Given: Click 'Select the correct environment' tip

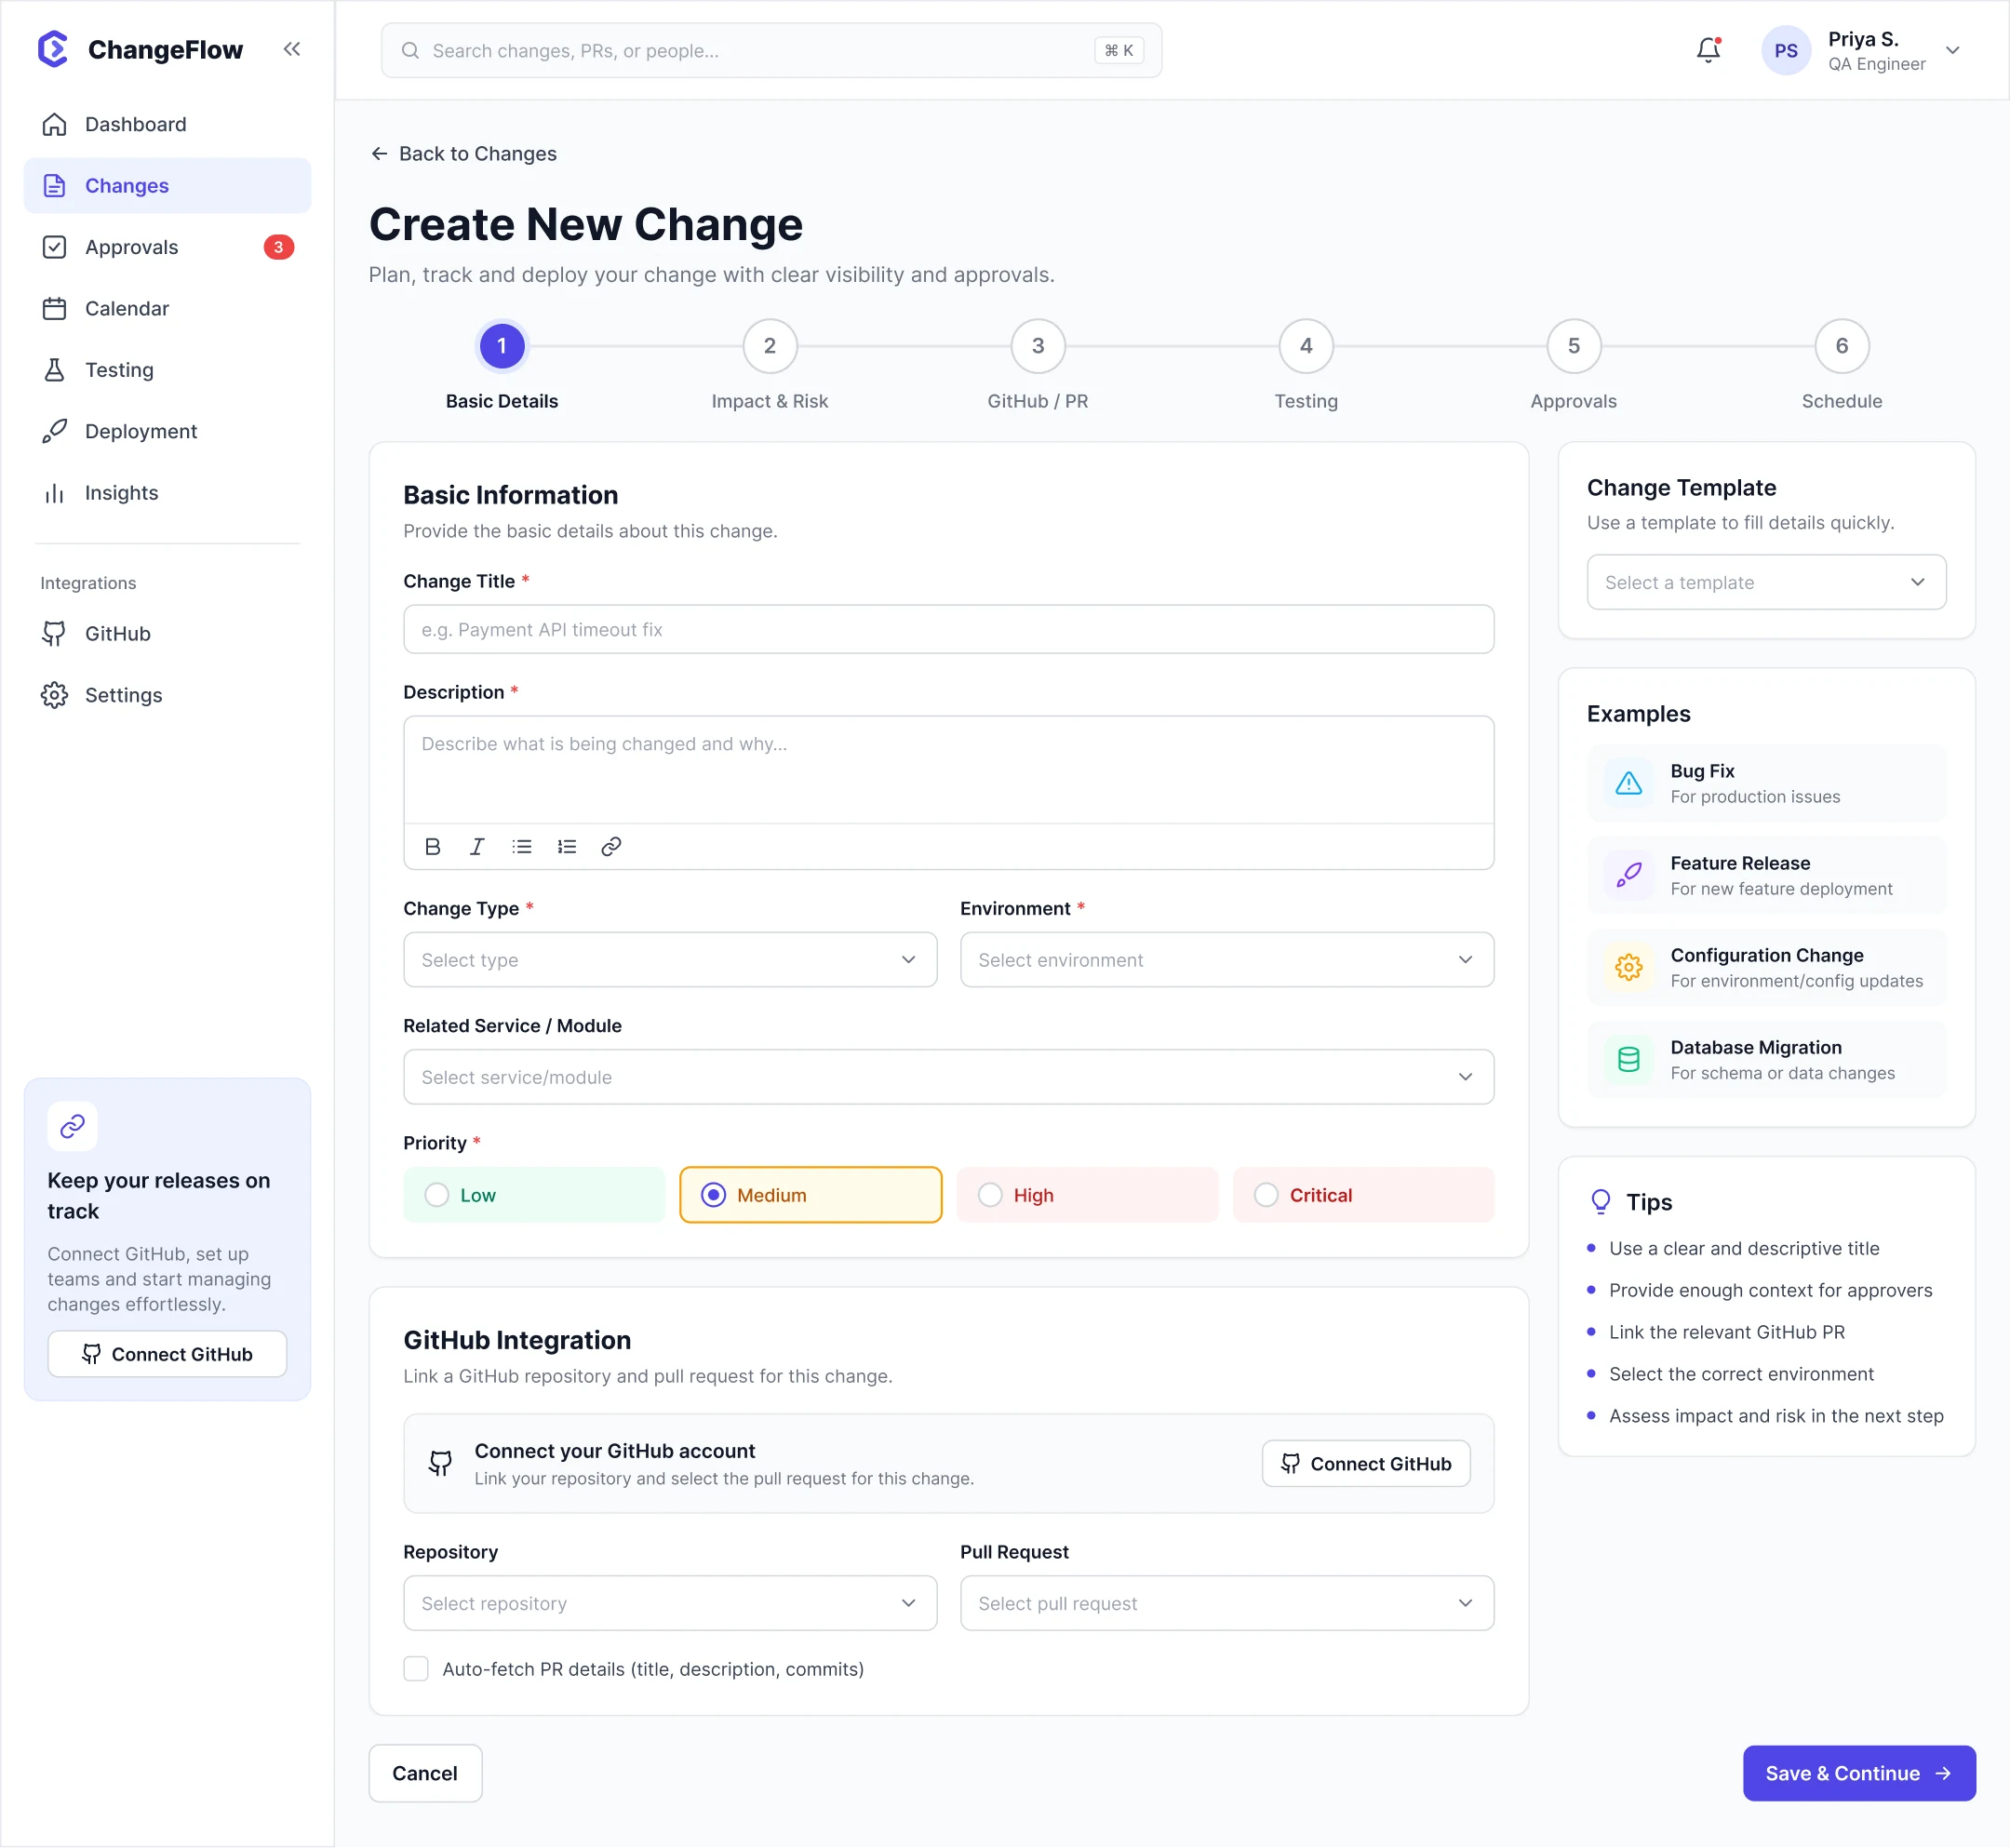Looking at the screenshot, I should click(1741, 1374).
